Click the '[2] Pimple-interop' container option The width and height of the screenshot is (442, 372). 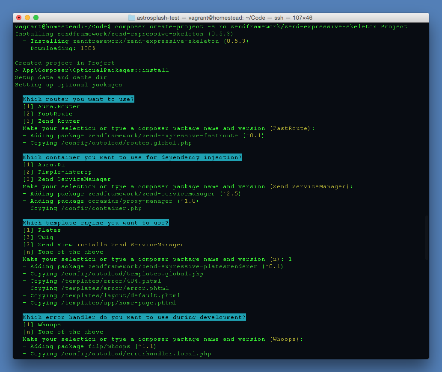tap(57, 172)
